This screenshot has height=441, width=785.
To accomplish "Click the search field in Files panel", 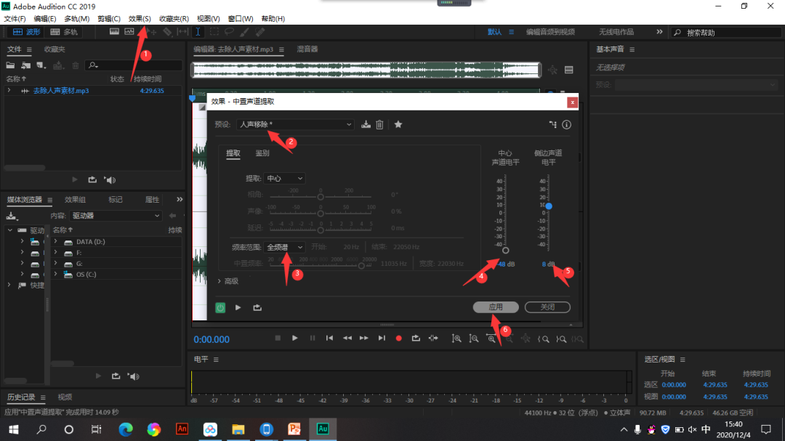I will click(x=134, y=65).
